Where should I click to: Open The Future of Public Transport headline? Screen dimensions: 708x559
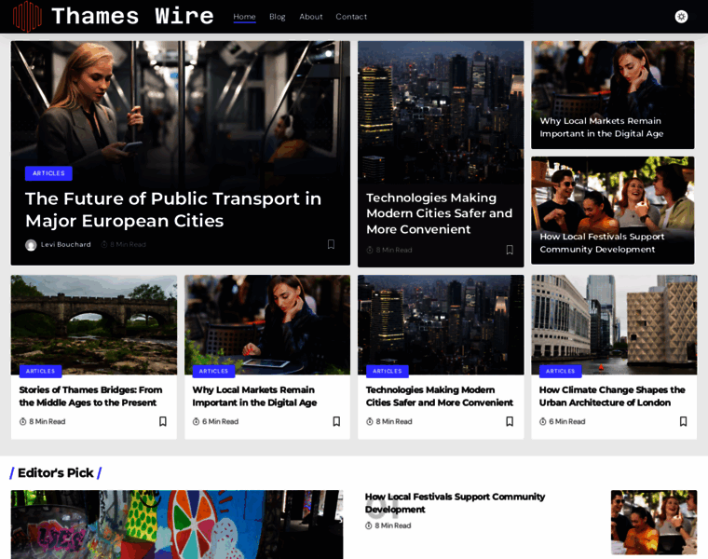(x=173, y=210)
